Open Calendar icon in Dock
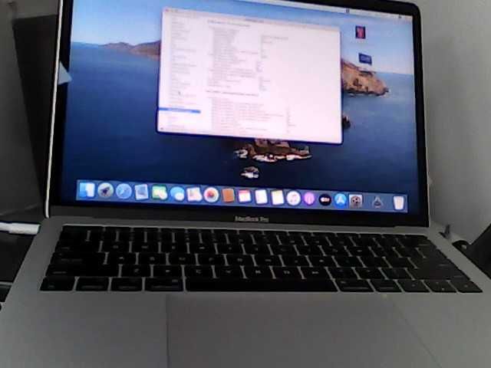Screen dimensions: 491x368 pyautogui.click(x=245, y=197)
